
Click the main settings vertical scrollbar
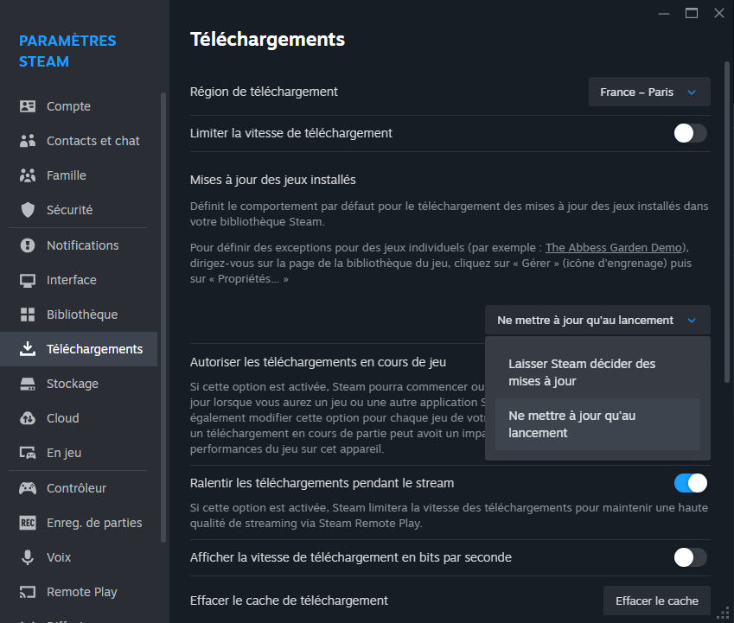click(x=727, y=222)
